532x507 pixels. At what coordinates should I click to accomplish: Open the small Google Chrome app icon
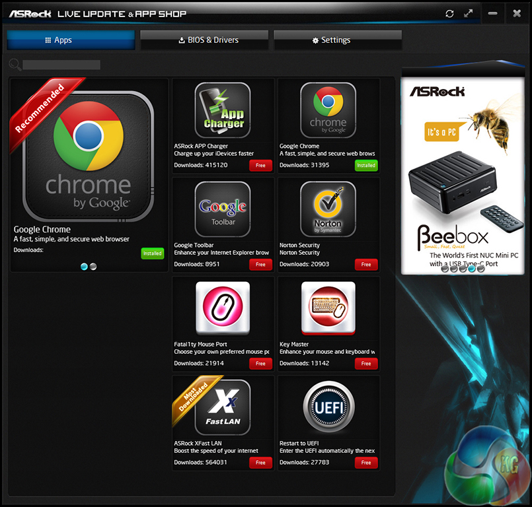point(328,110)
